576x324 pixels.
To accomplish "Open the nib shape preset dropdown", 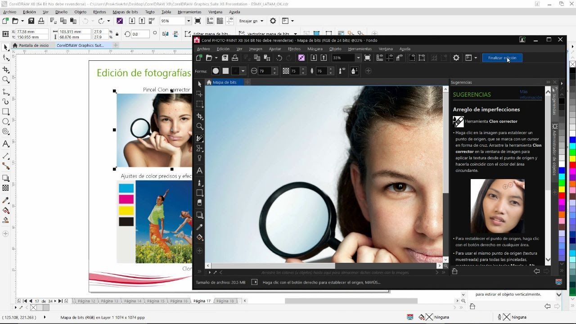I will (243, 71).
